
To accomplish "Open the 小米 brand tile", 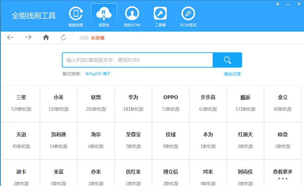I will [59, 104].
